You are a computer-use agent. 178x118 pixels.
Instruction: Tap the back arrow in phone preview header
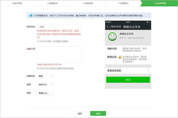(107, 27)
